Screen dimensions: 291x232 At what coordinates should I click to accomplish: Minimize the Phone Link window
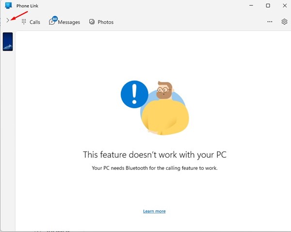[251, 5]
